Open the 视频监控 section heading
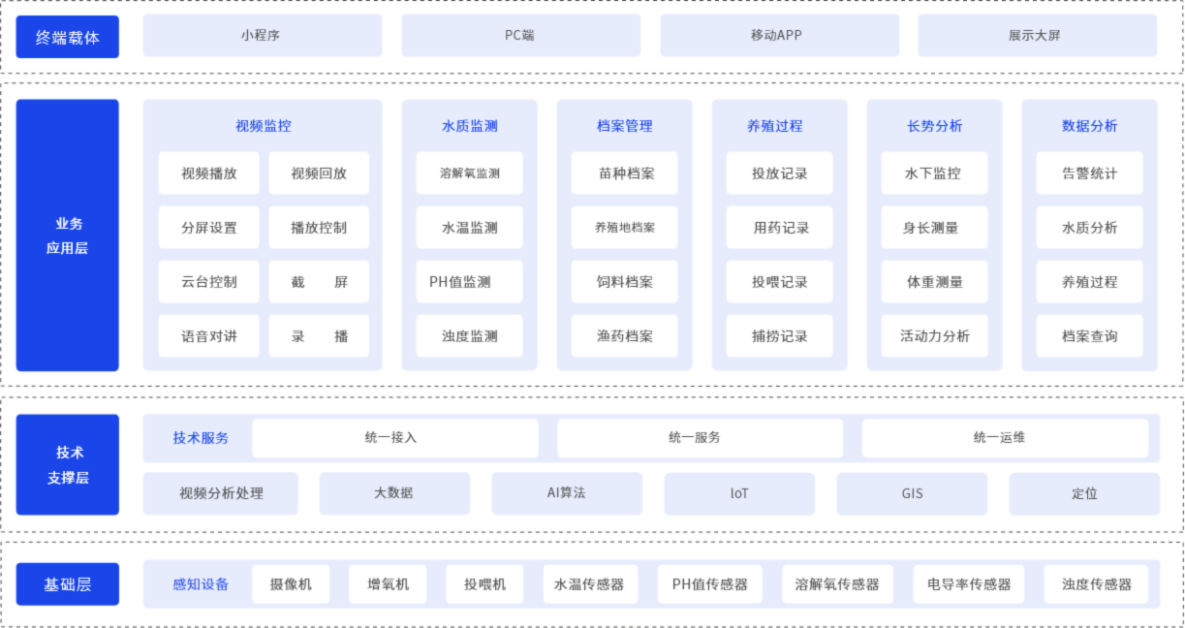 pyautogui.click(x=263, y=126)
